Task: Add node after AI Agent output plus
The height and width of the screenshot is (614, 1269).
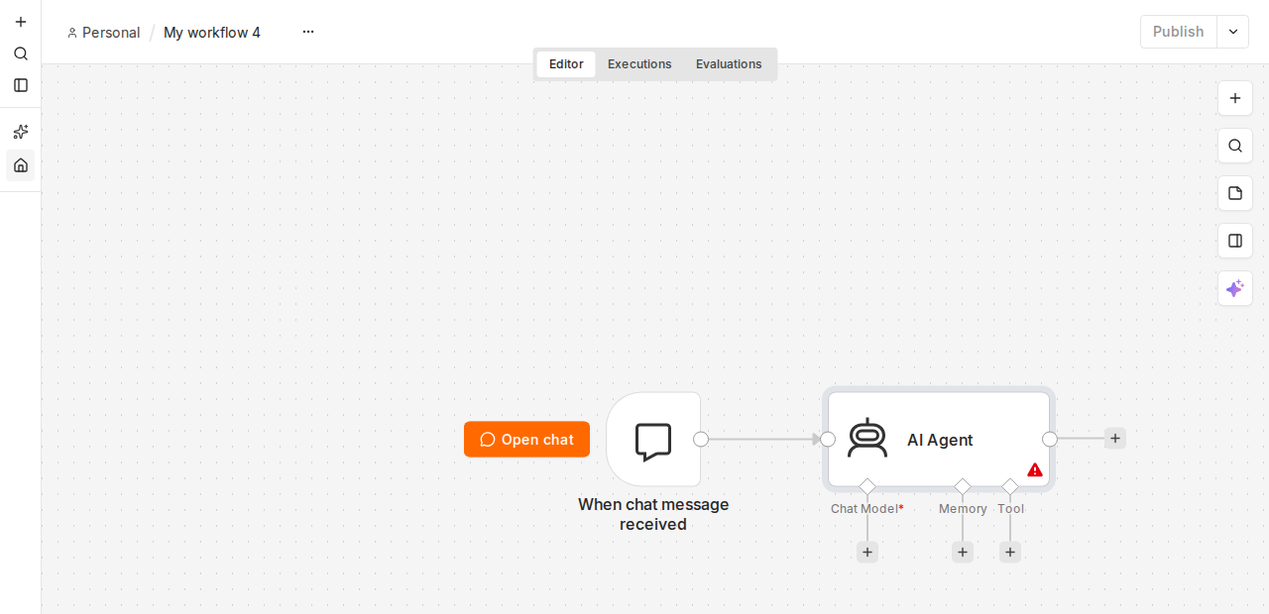Action: [x=1115, y=438]
